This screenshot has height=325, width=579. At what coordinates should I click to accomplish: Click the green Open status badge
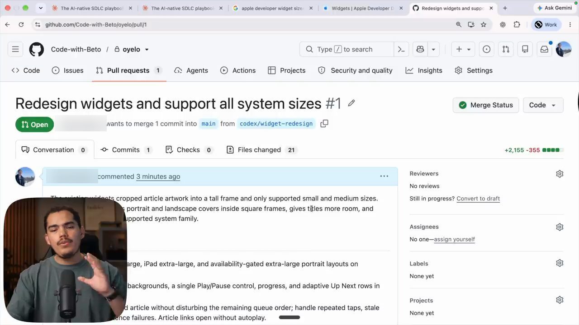click(x=34, y=125)
